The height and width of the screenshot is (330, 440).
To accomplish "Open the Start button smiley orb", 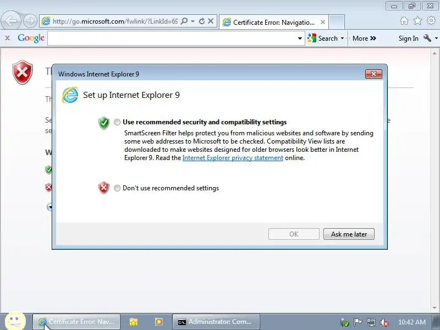I will click(15, 321).
